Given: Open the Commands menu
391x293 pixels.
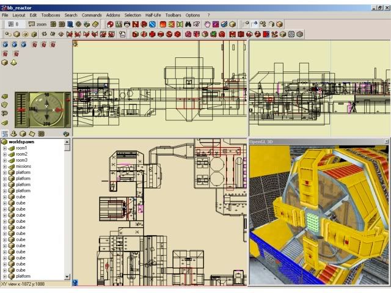Looking at the screenshot, I should click(x=92, y=15).
